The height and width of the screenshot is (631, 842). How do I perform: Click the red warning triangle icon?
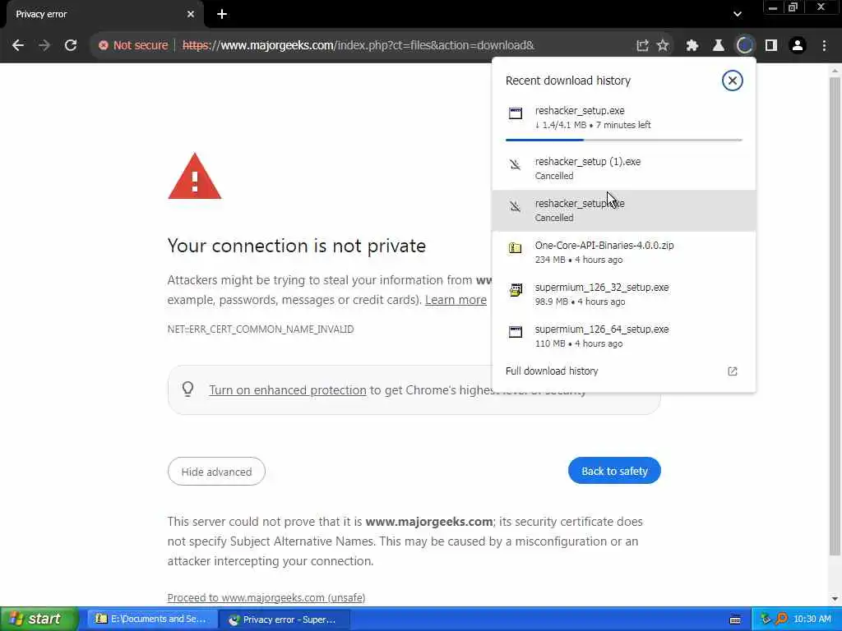[194, 177]
